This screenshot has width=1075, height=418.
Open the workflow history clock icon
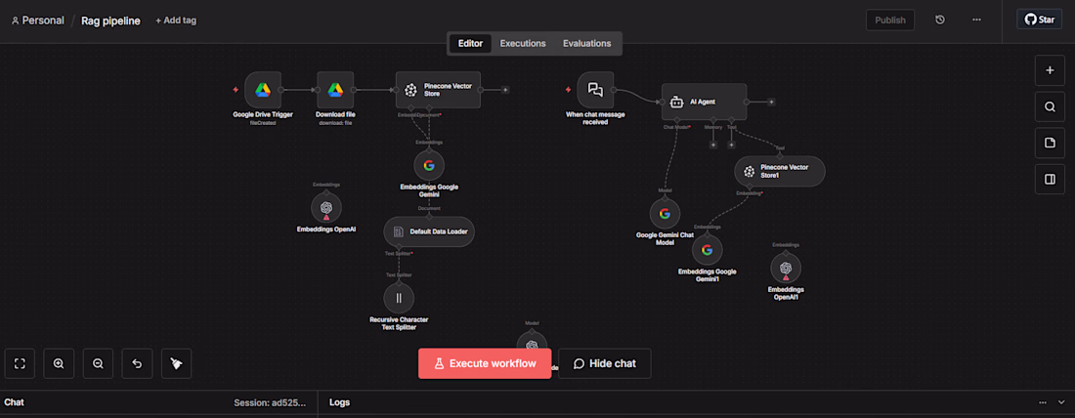[x=940, y=20]
